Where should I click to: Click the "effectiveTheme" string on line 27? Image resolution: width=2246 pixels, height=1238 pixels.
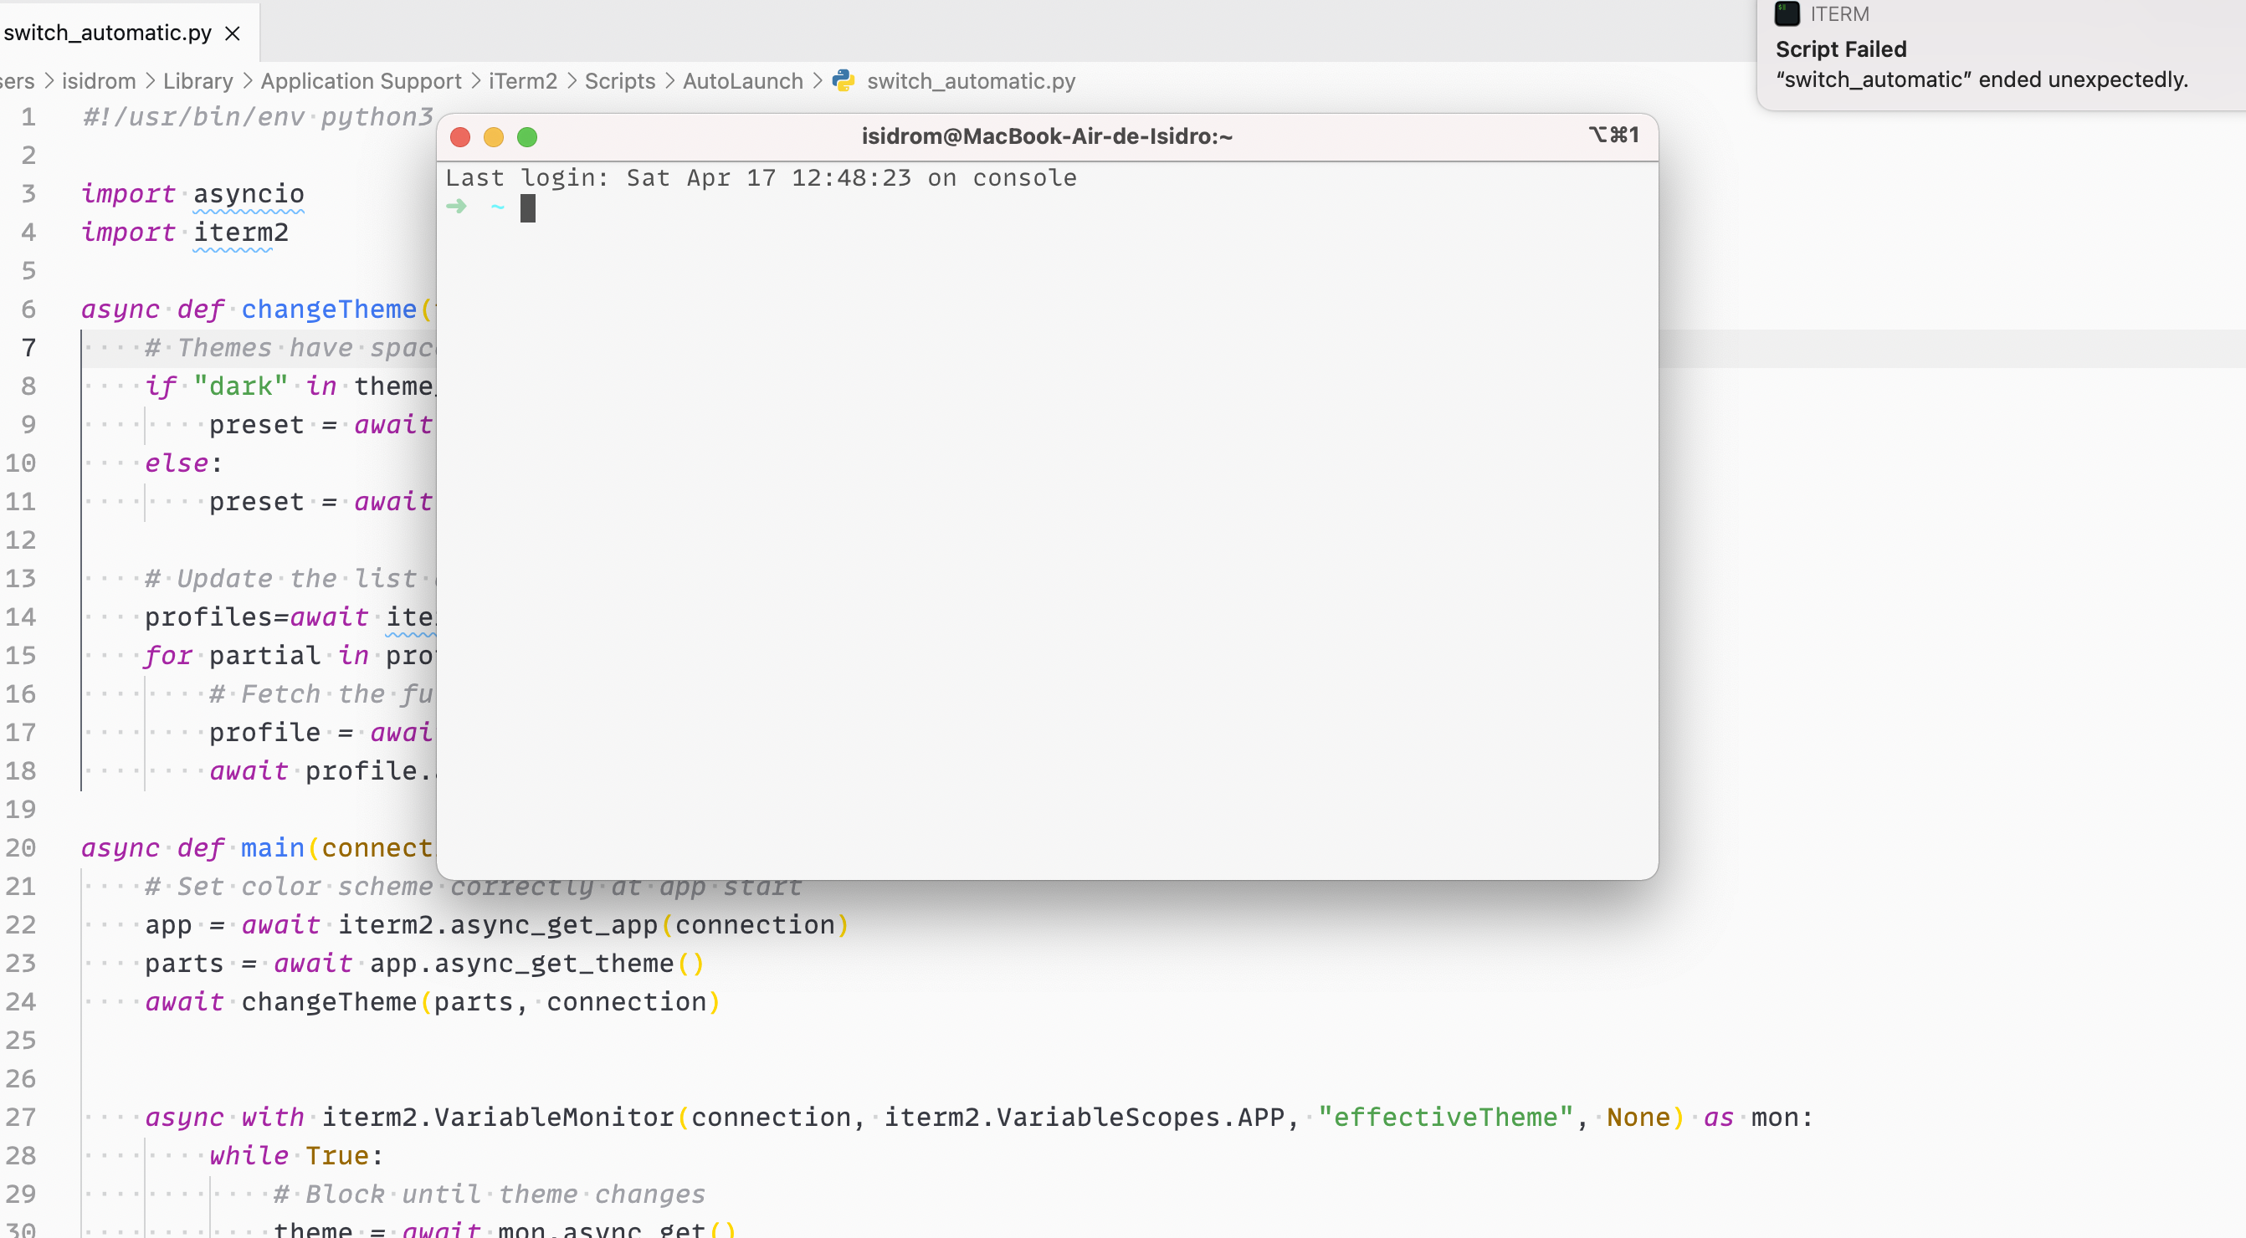pos(1446,1117)
